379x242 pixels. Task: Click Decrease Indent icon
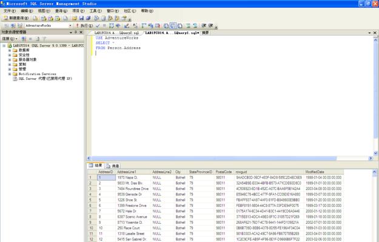(204, 25)
